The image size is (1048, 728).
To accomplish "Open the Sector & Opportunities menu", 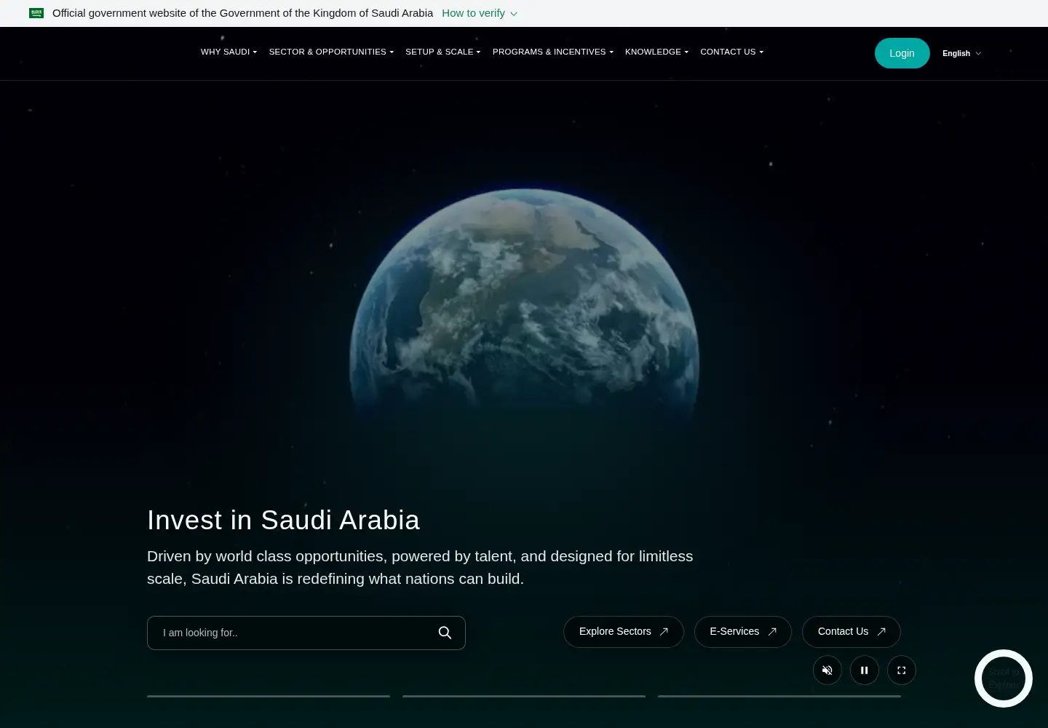I will point(331,52).
